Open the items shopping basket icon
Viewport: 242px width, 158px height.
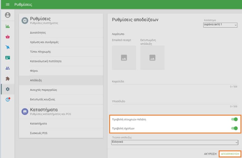point(8,37)
